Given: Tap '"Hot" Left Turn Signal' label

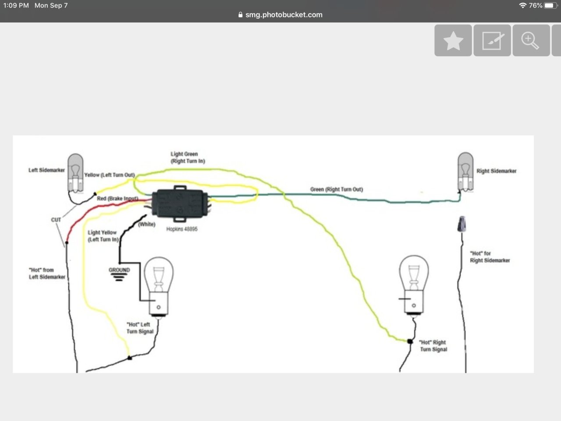Looking at the screenshot, I should click(140, 328).
